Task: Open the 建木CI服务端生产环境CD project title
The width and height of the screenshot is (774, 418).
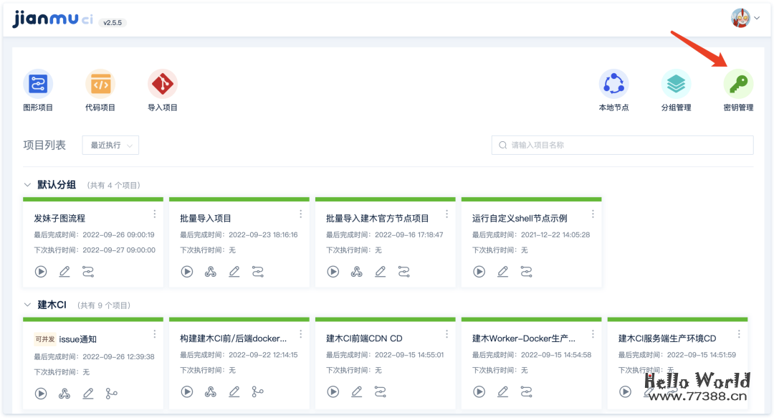Action: pyautogui.click(x=667, y=338)
